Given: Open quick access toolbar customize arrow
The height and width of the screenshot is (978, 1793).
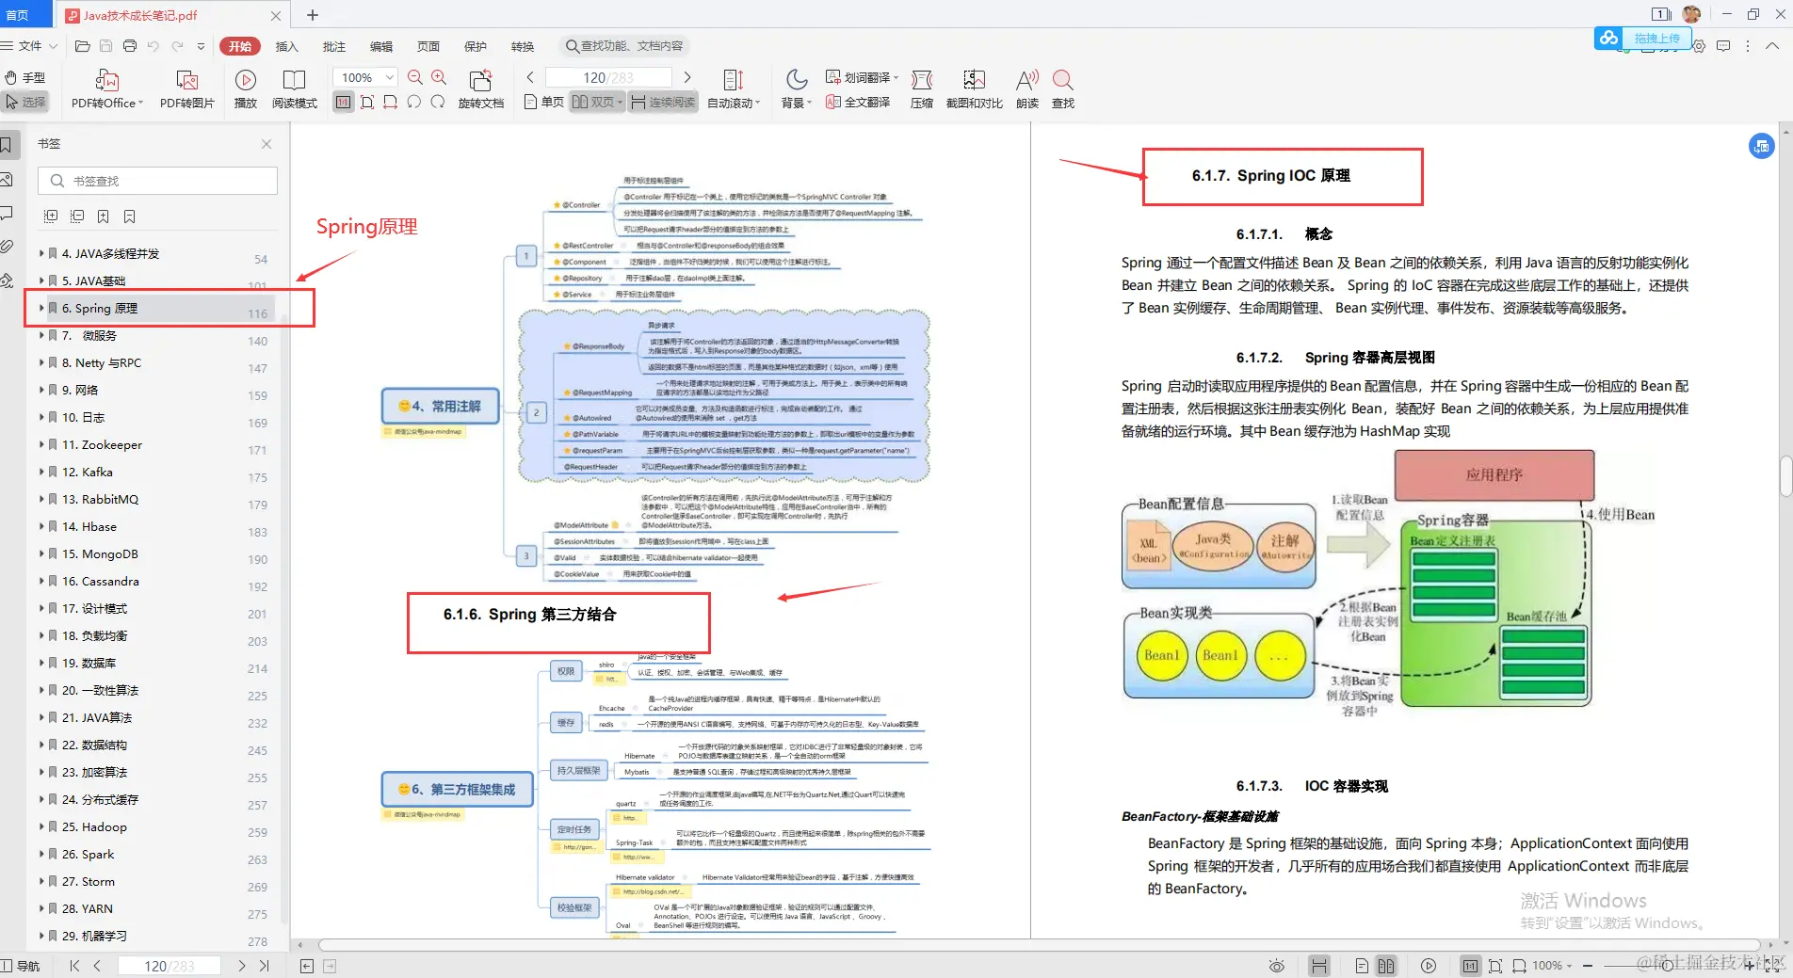Looking at the screenshot, I should (x=201, y=46).
